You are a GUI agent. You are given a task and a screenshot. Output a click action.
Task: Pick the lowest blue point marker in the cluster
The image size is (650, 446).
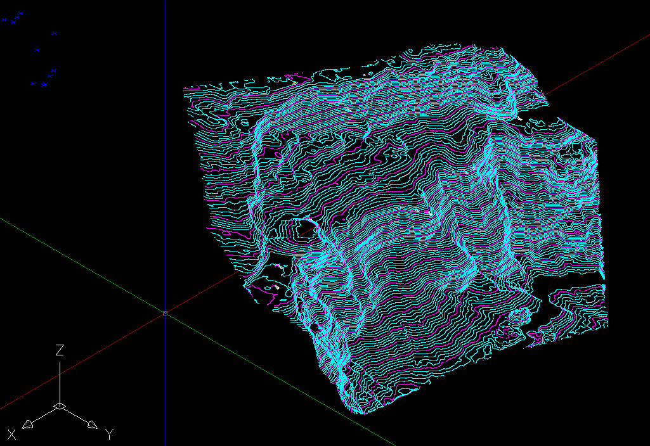click(x=44, y=84)
